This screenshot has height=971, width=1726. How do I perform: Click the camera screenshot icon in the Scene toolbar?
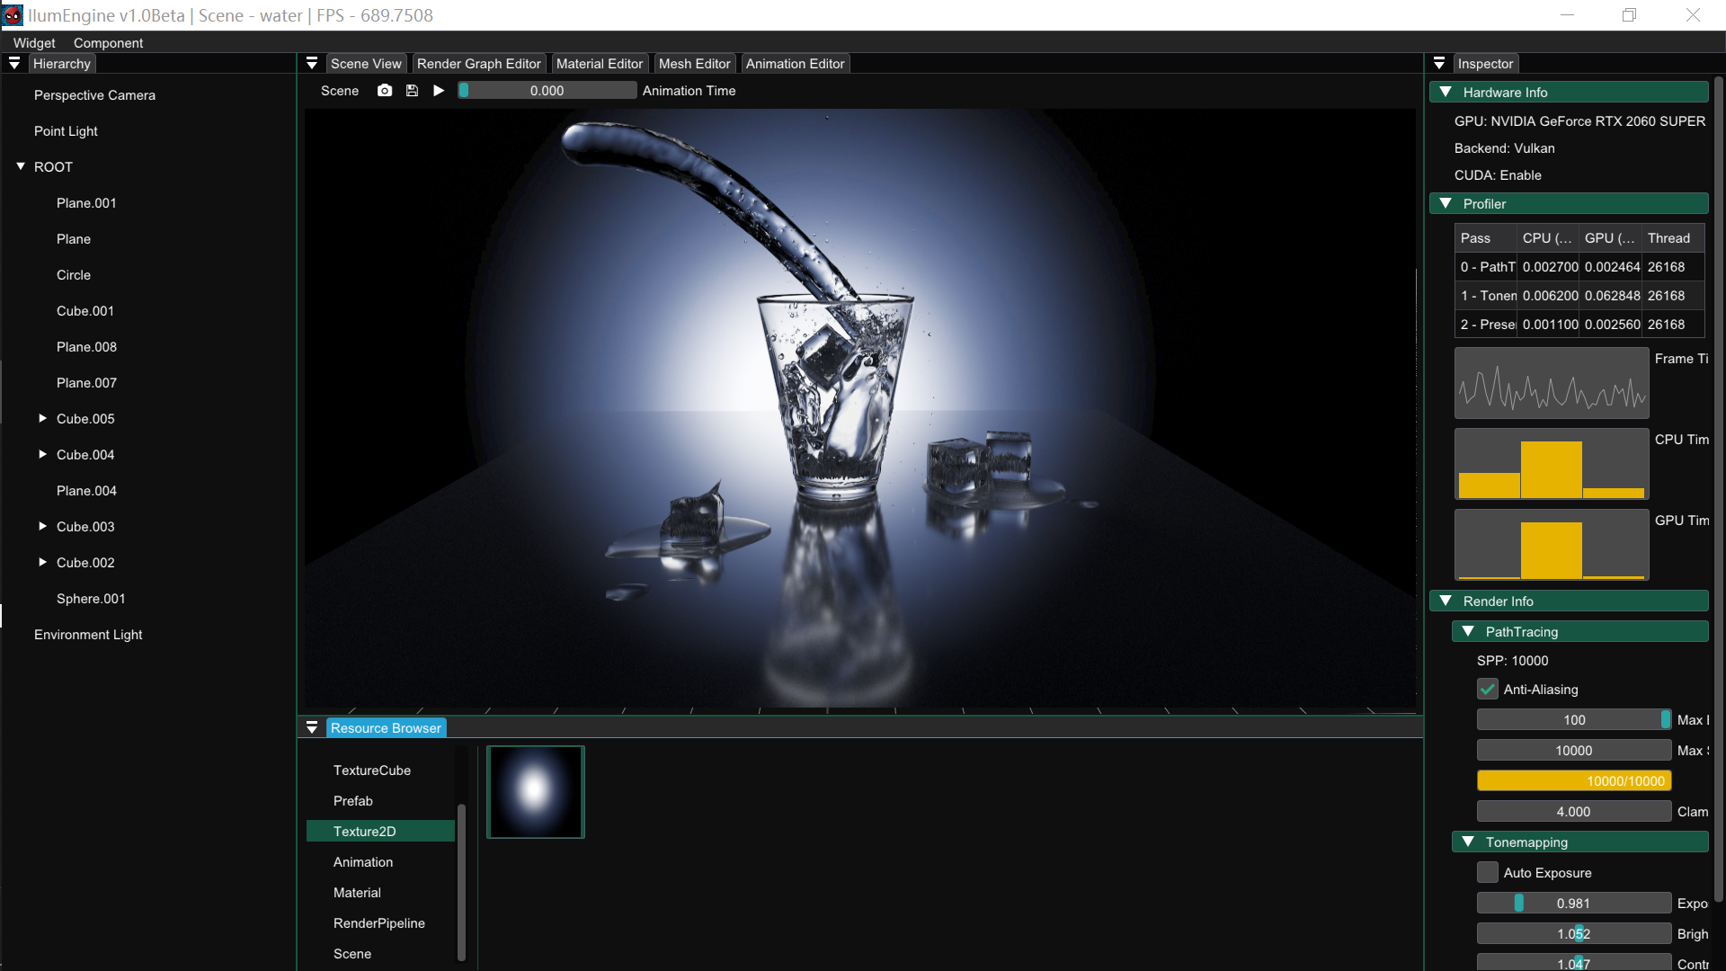(385, 91)
